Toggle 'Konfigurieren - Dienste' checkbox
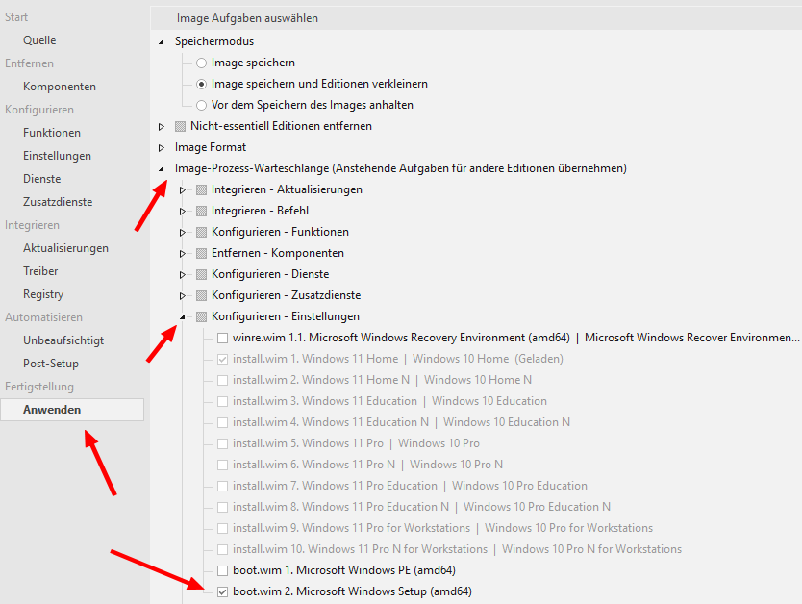 [202, 274]
